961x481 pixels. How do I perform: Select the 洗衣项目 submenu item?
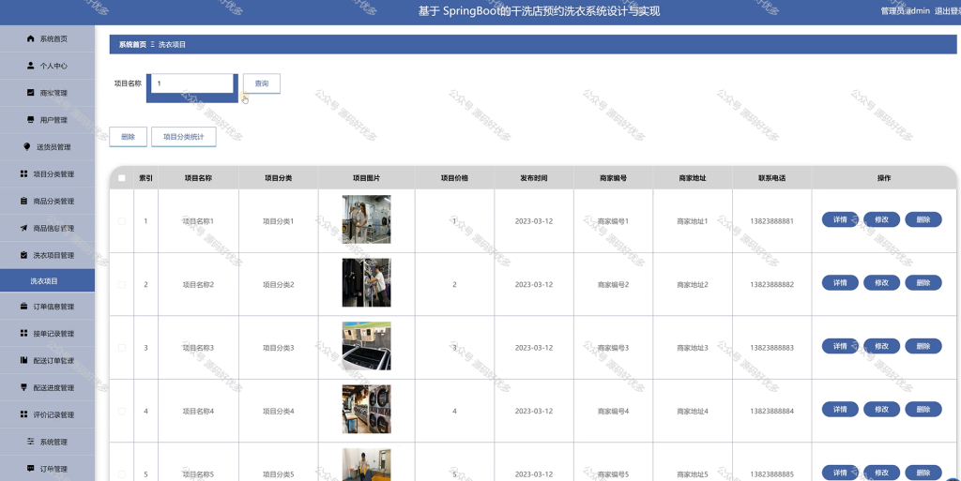[47, 281]
